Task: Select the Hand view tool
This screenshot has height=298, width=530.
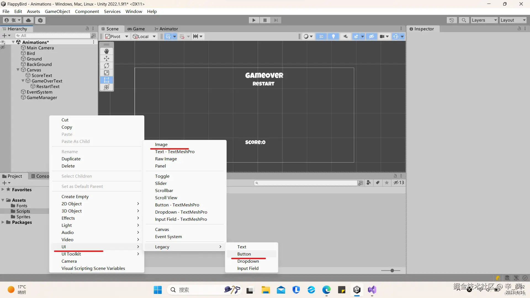Action: pos(107,51)
